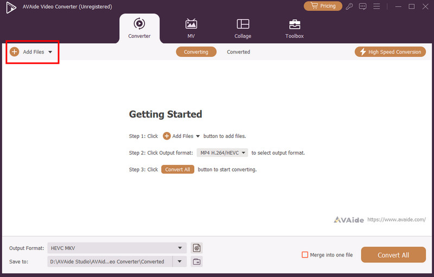434x277 pixels.
Task: Open the Toolbox briefcase icon
Action: point(295,24)
